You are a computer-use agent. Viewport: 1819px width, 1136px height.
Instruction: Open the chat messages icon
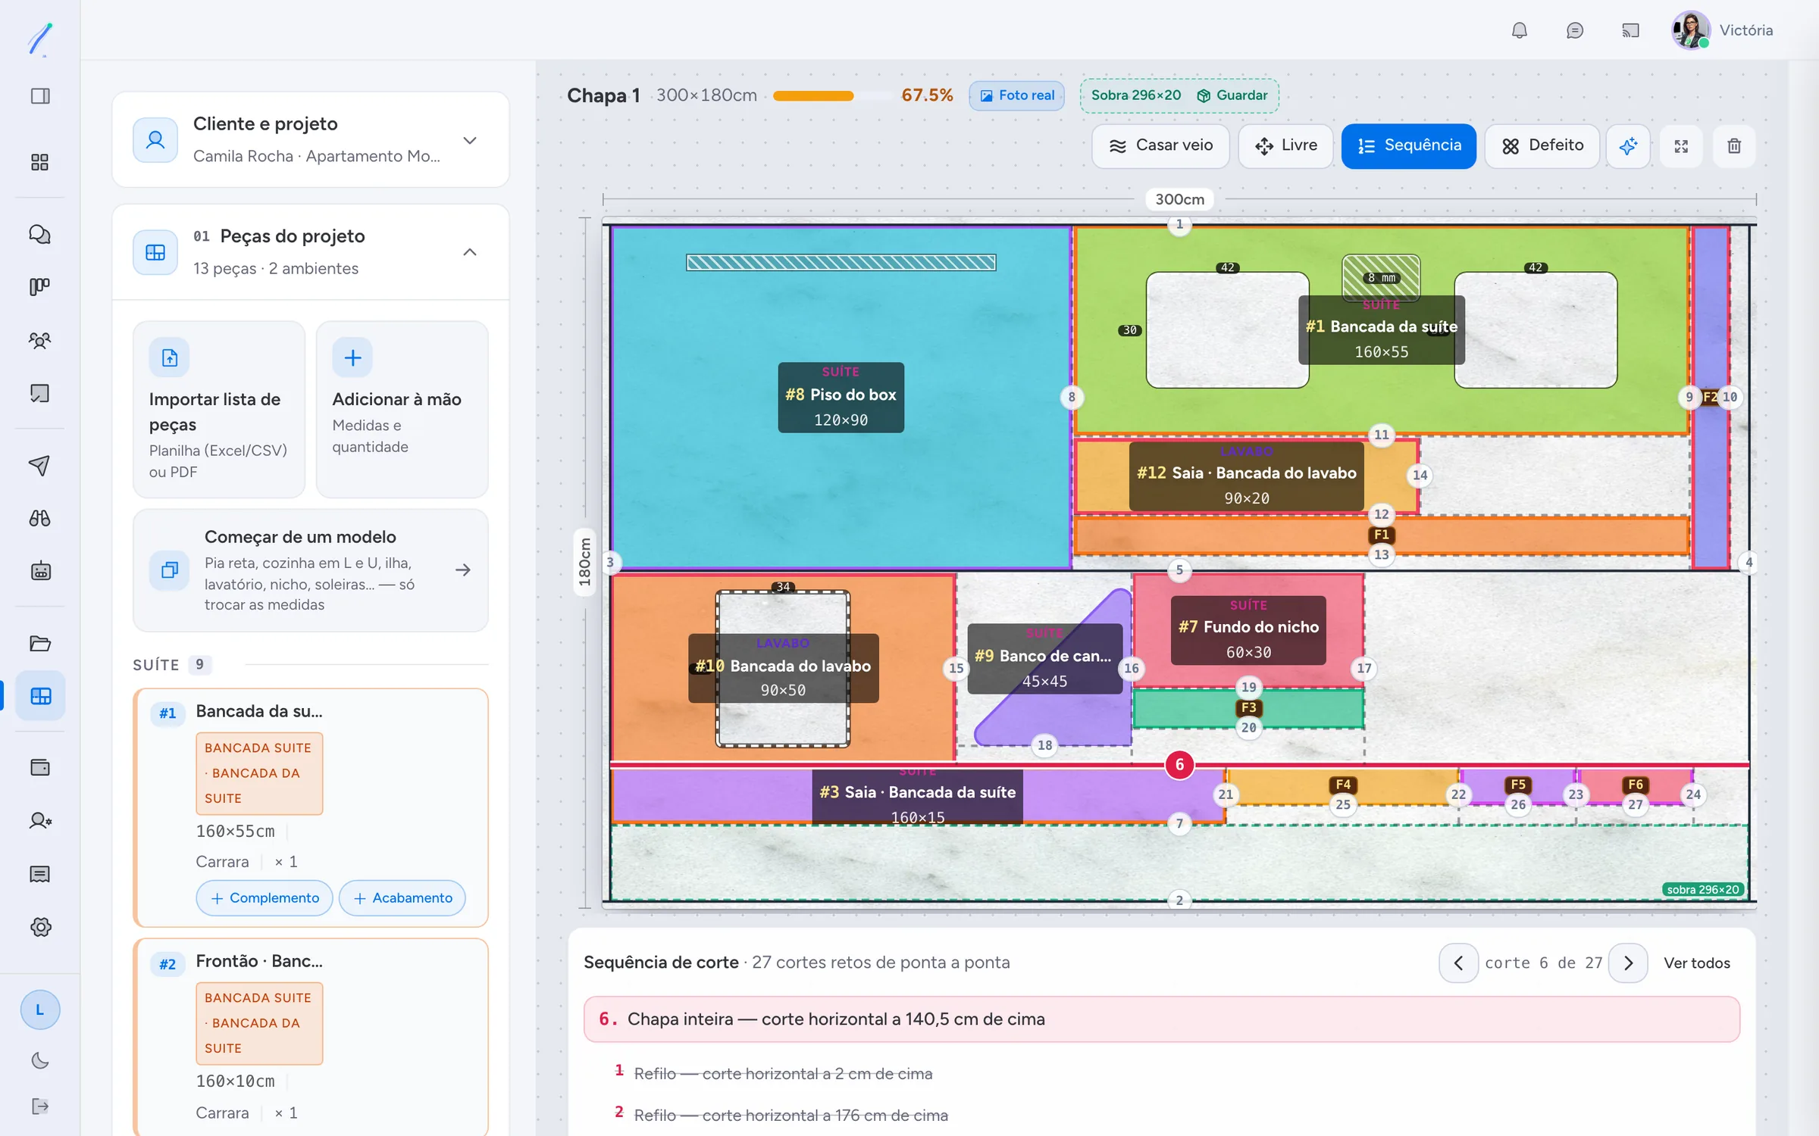click(1574, 30)
